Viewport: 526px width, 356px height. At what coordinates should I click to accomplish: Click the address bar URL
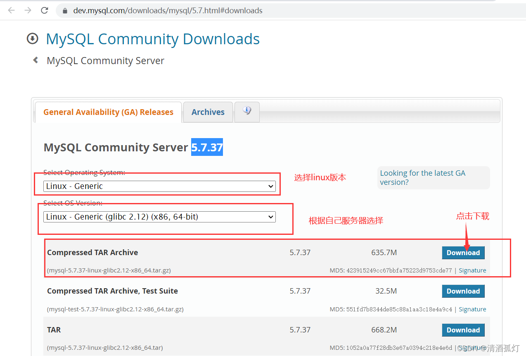pyautogui.click(x=168, y=11)
